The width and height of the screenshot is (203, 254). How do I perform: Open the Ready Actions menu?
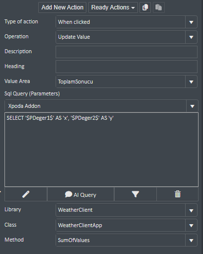tap(113, 7)
